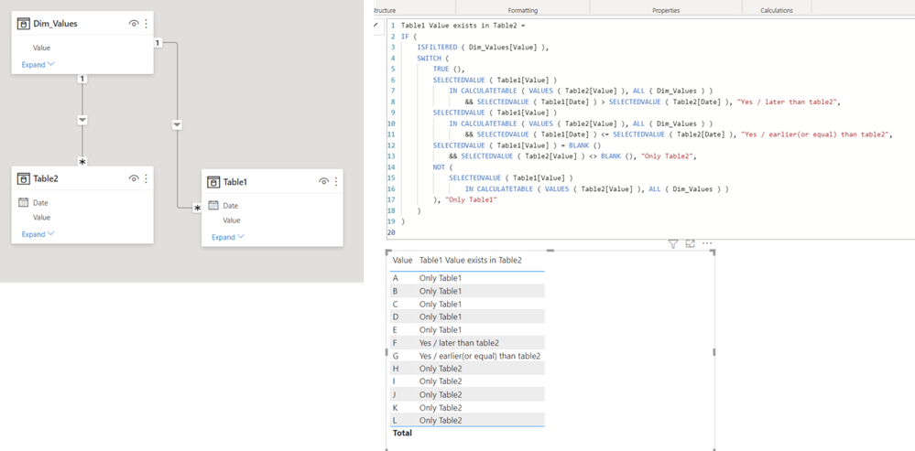Click the Dim_Values table icon
915x451 pixels.
pos(23,24)
